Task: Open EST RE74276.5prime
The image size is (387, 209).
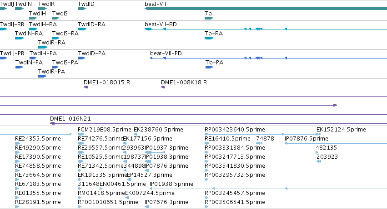Action: pyautogui.click(x=101, y=139)
